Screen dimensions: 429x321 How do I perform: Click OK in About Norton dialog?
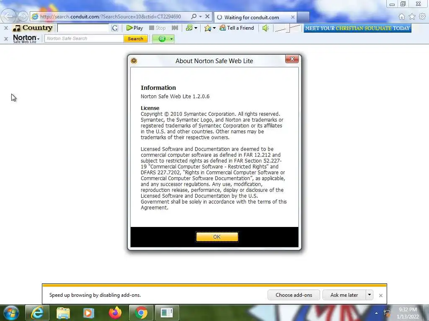click(x=217, y=237)
